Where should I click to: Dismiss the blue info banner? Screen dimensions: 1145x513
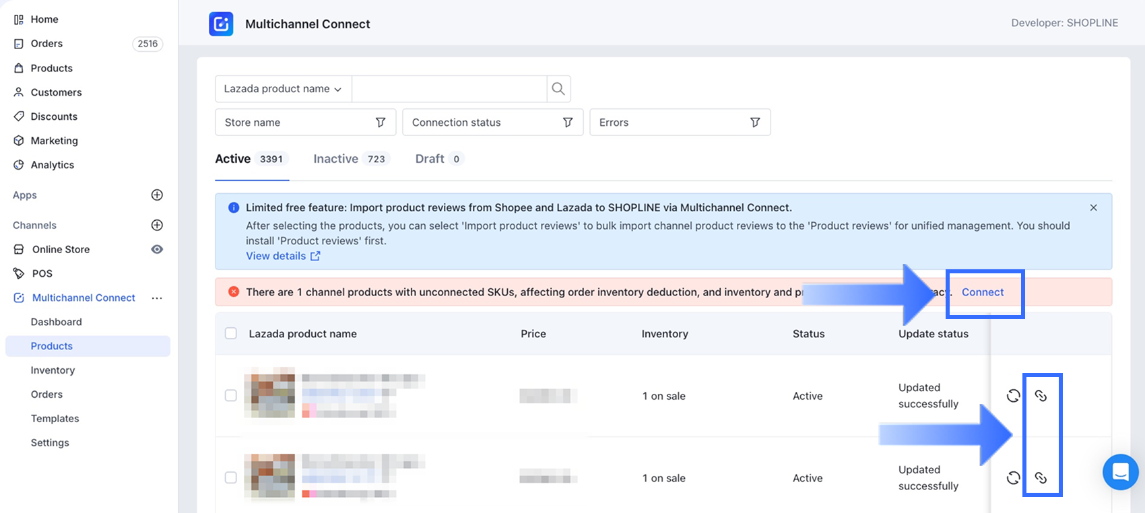coord(1093,207)
